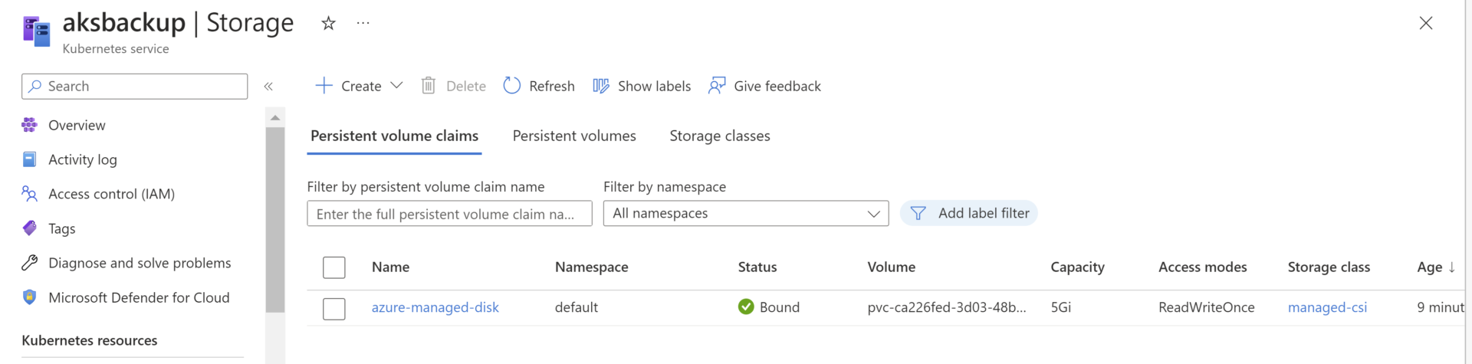Viewport: 1472px width, 364px height.
Task: Click the Diagnose wrench icon
Action: pos(29,263)
